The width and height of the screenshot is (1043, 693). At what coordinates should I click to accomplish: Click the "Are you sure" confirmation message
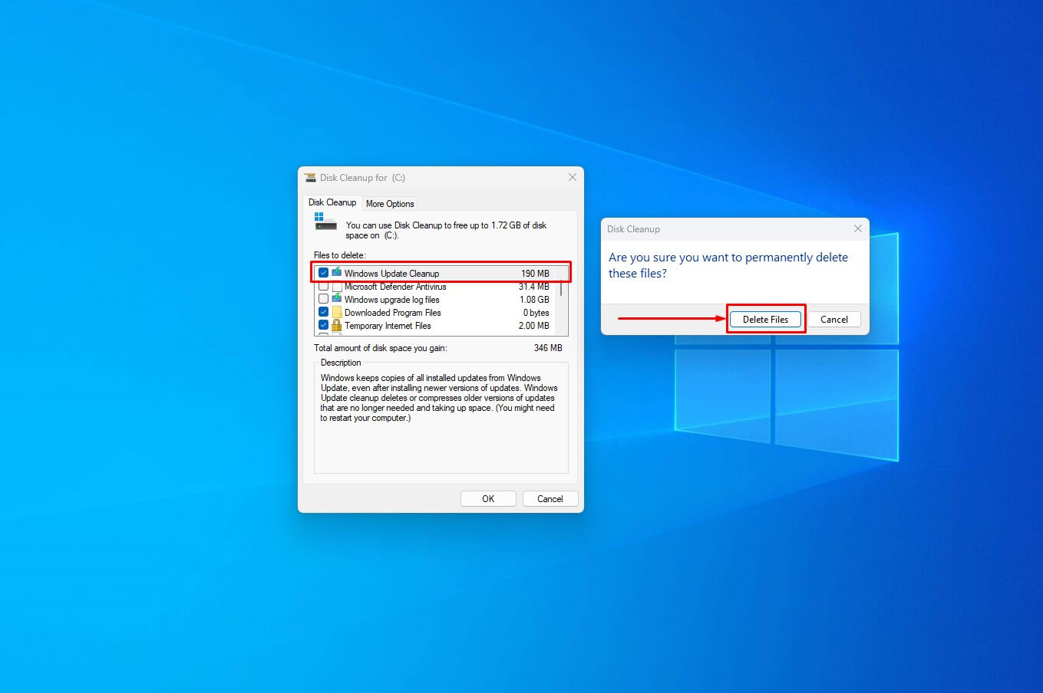pos(728,265)
